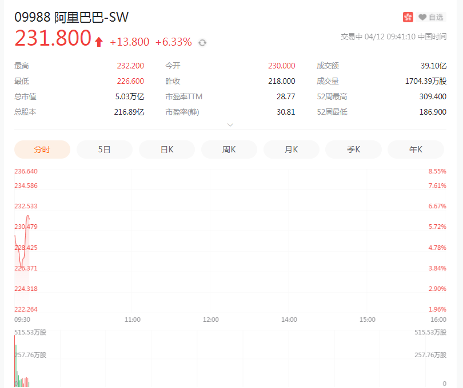Click the stock title 09988 阿里巴巴-SW
Image resolution: width=463 pixels, height=388 pixels.
(71, 18)
